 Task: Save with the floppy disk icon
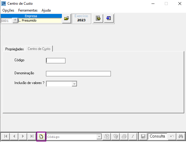143,136
